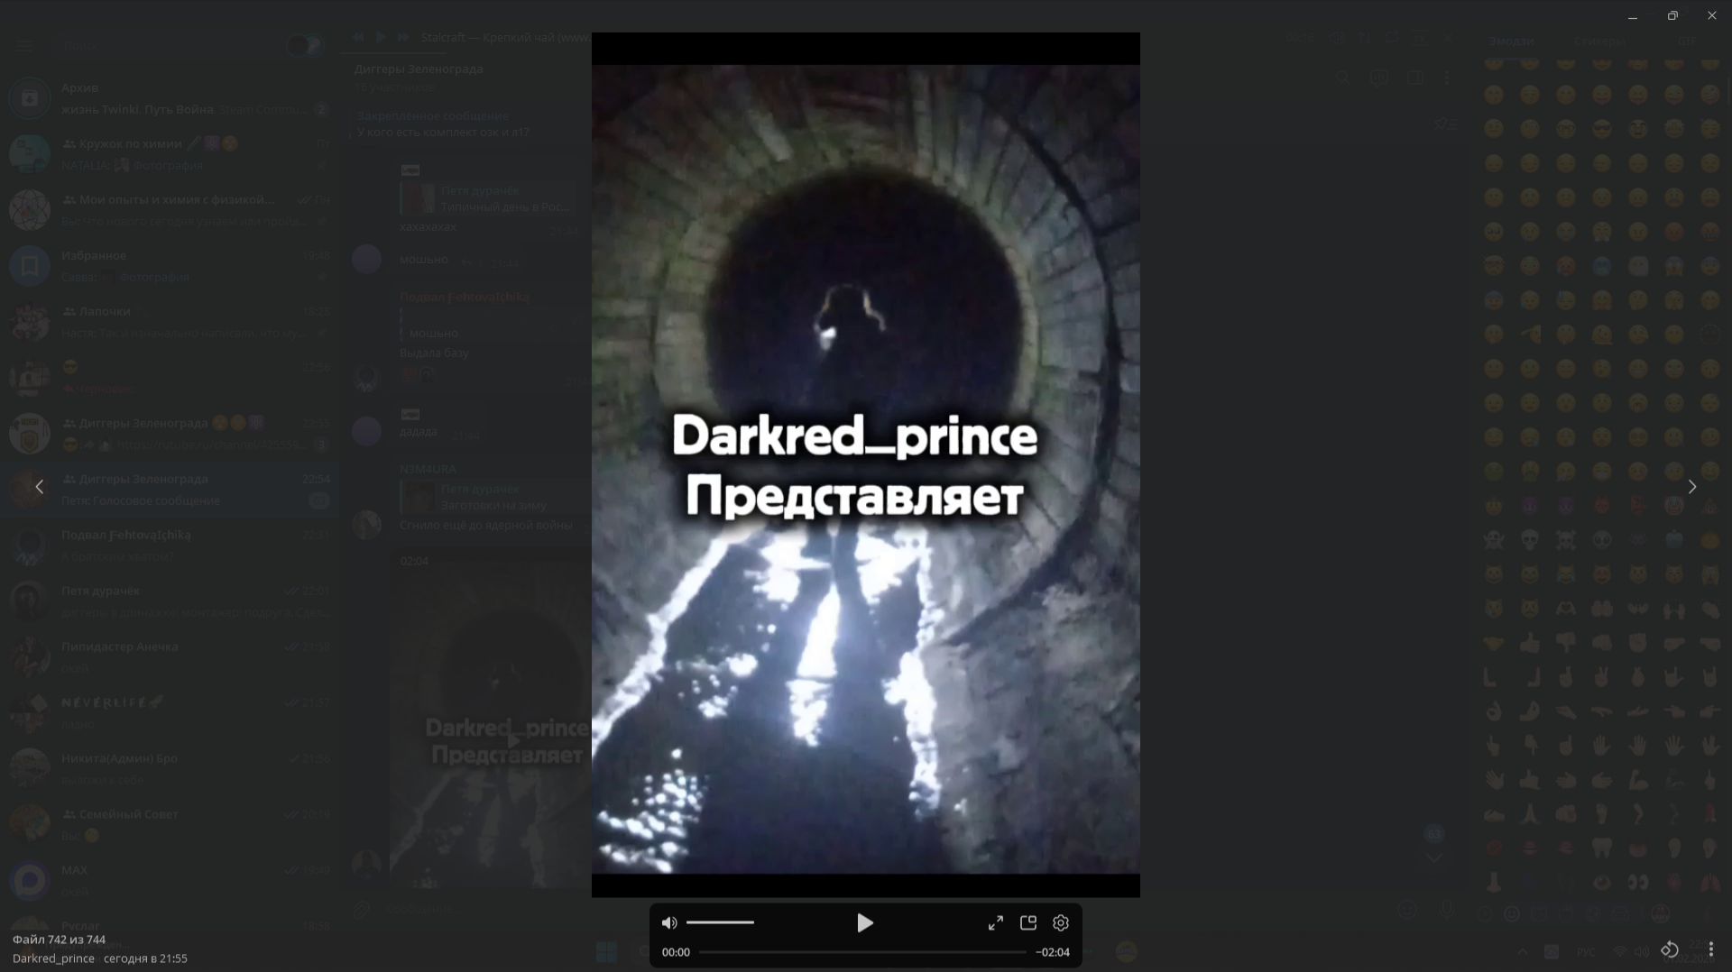Open the Пипидастер Анечка chat
The height and width of the screenshot is (972, 1732).
coord(170,657)
